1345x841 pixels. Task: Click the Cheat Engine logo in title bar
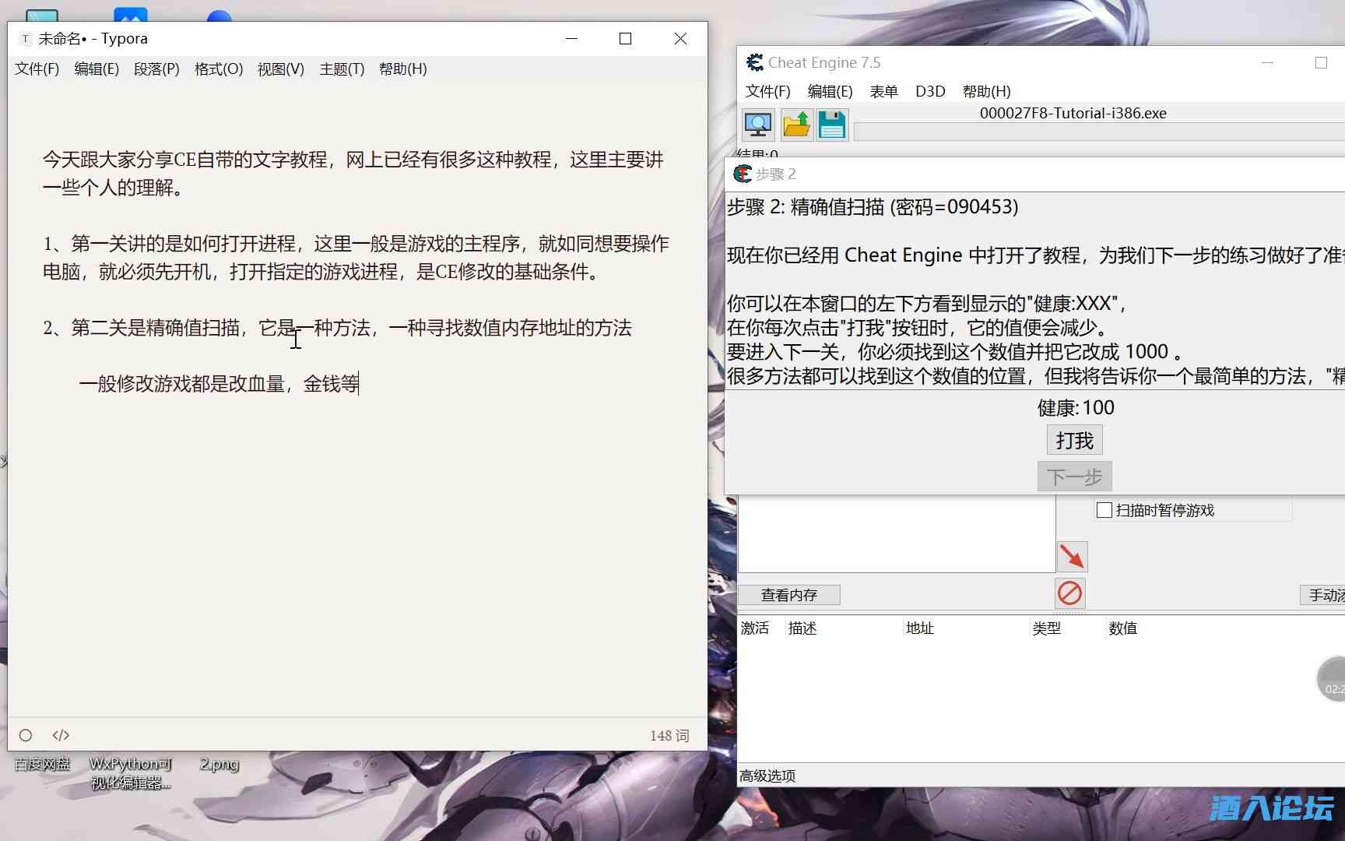tap(754, 62)
